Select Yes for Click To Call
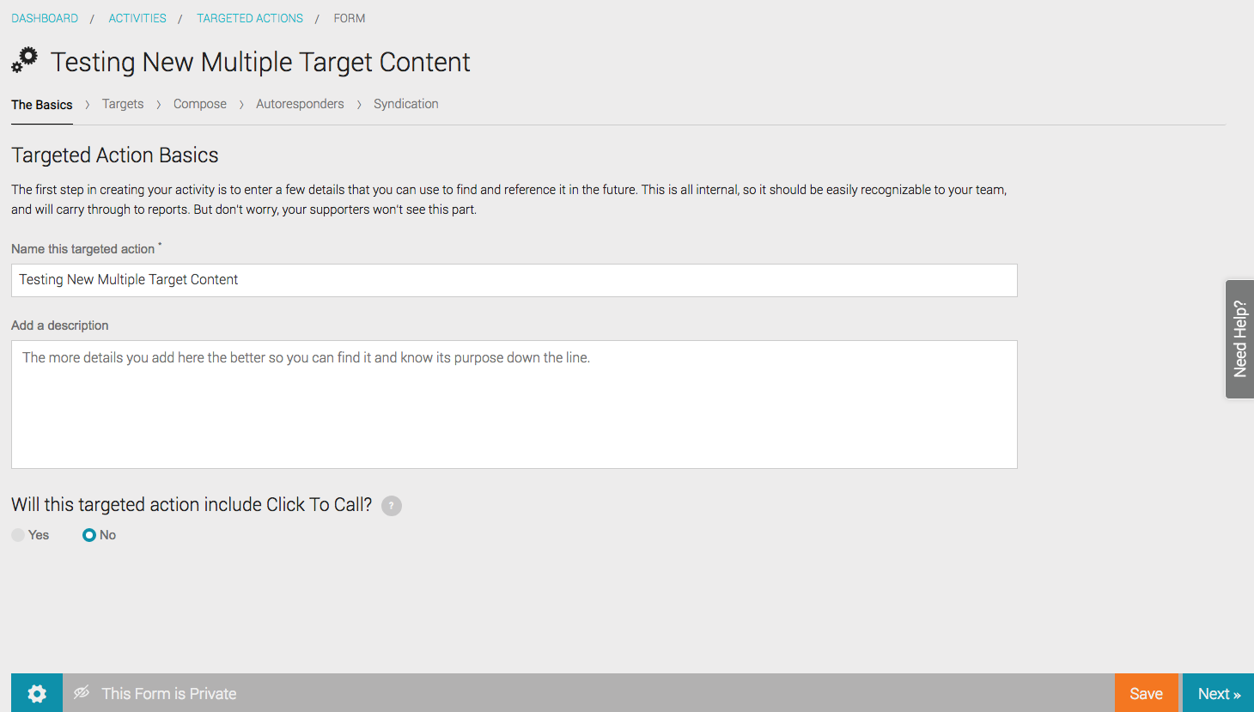Screen dimensions: 1254x712 pos(18,535)
